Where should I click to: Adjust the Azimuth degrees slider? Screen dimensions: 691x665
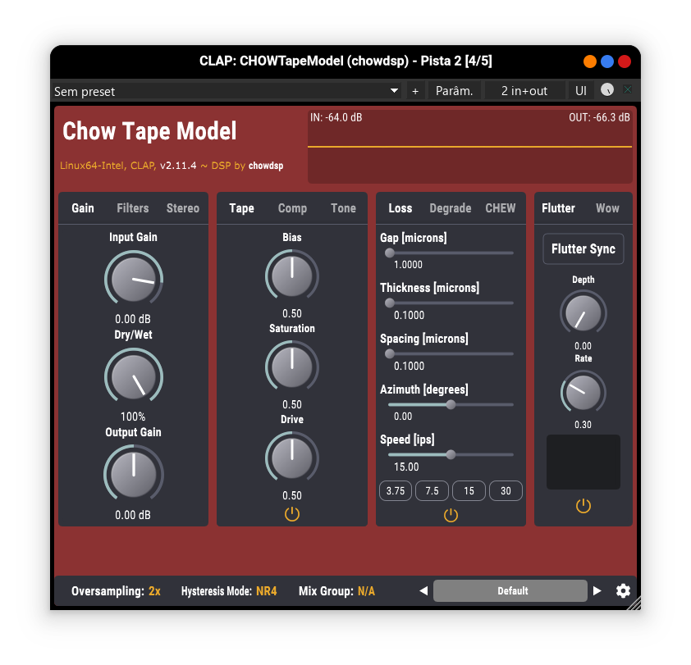point(450,404)
